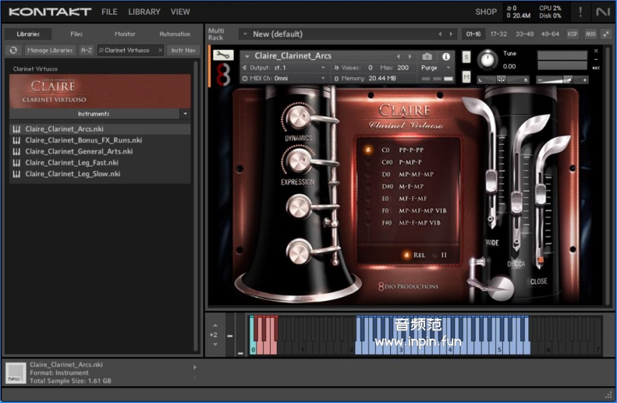617x403 pixels.
Task: Mute the instrument with M button
Action: 466,77
